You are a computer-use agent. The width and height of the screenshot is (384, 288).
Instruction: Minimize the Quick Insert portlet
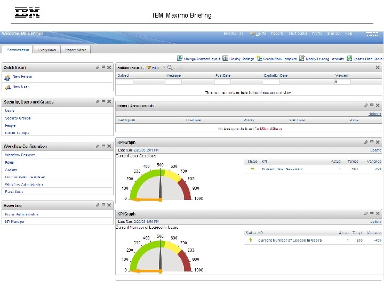point(103,67)
